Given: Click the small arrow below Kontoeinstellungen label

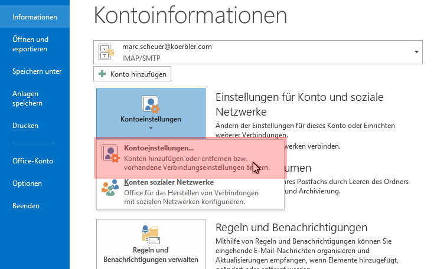Looking at the screenshot, I should pos(151,128).
